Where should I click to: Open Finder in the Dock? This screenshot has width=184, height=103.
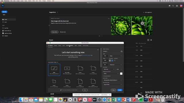point(21,100)
